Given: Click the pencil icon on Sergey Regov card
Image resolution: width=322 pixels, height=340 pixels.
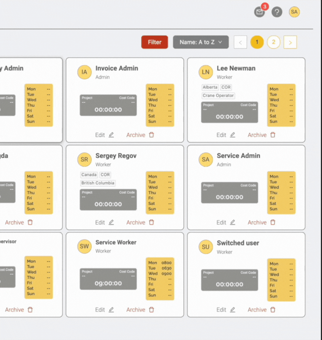Looking at the screenshot, I should (111, 222).
